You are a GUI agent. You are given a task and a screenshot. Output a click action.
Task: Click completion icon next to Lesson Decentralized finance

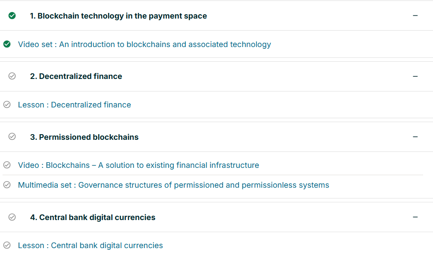click(7, 104)
